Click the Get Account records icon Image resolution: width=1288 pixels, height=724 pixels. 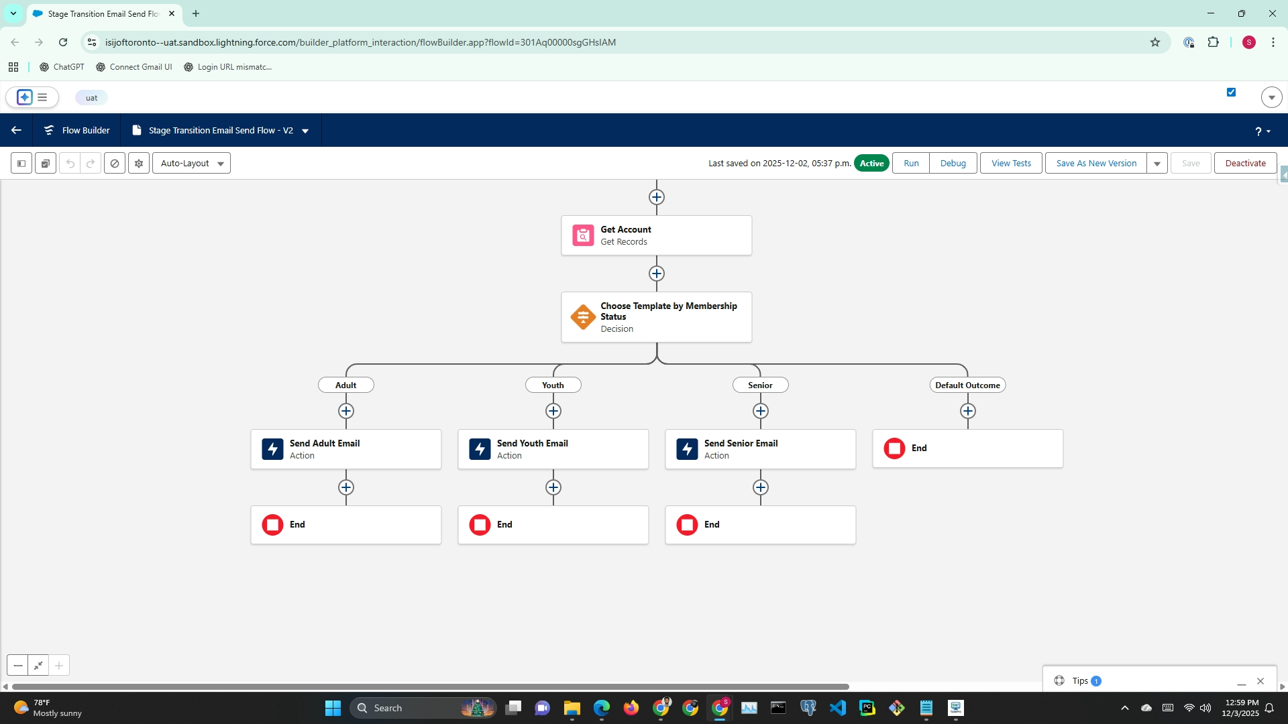tap(582, 235)
